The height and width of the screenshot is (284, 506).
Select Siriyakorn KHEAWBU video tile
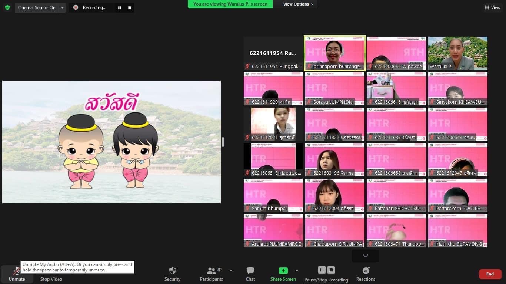458,89
